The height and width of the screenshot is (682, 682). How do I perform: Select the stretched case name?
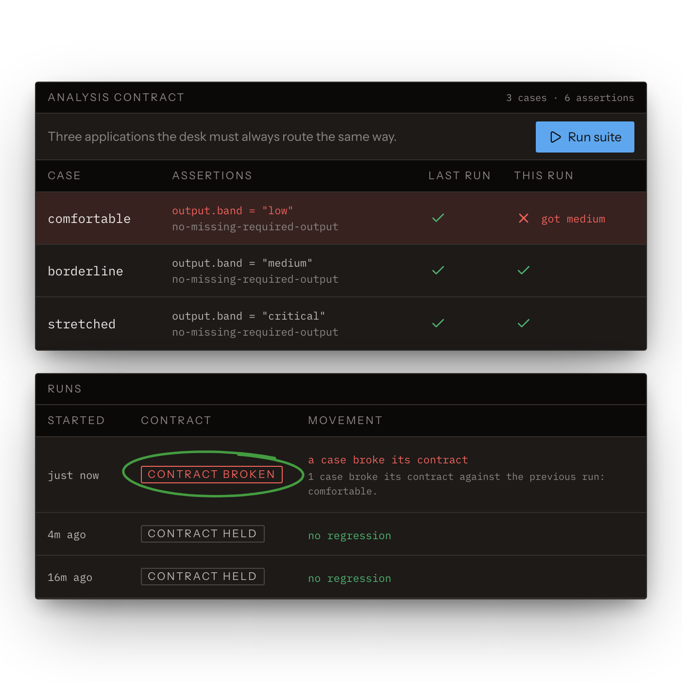pyautogui.click(x=82, y=324)
